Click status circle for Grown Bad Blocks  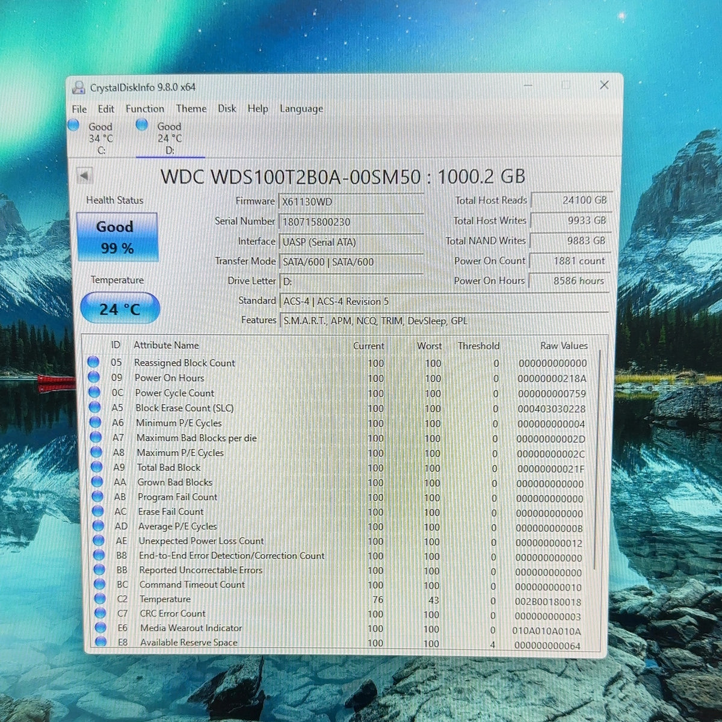[97, 482]
